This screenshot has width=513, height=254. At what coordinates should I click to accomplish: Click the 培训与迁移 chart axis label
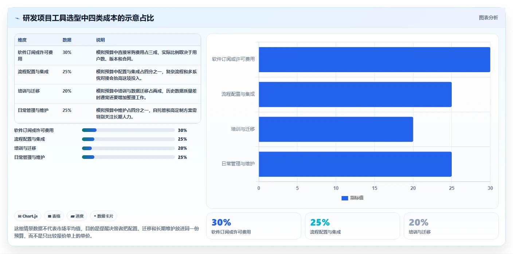pyautogui.click(x=243, y=129)
